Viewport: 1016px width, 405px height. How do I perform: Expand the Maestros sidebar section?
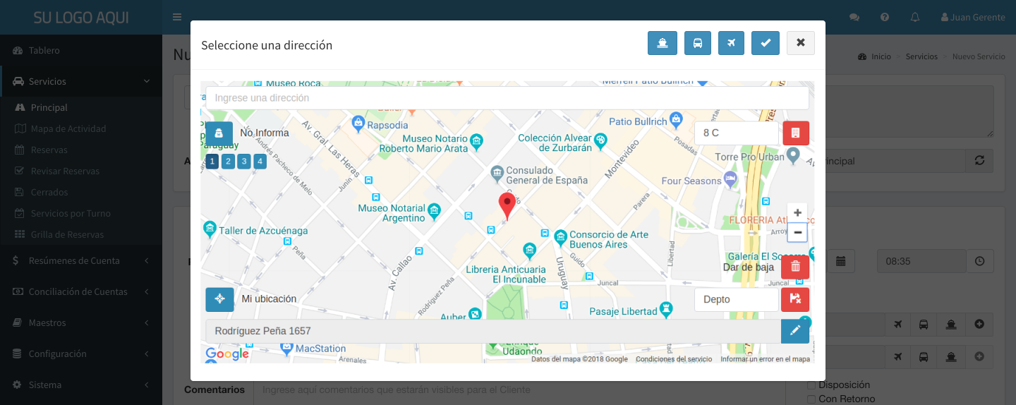81,322
